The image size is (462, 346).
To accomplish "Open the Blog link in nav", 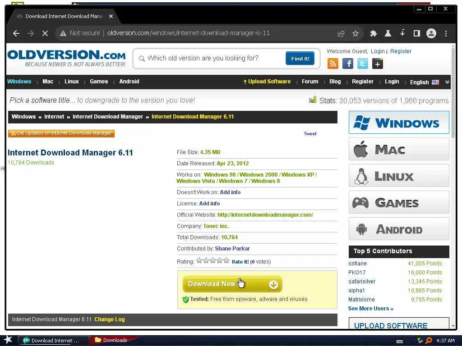I will (335, 82).
